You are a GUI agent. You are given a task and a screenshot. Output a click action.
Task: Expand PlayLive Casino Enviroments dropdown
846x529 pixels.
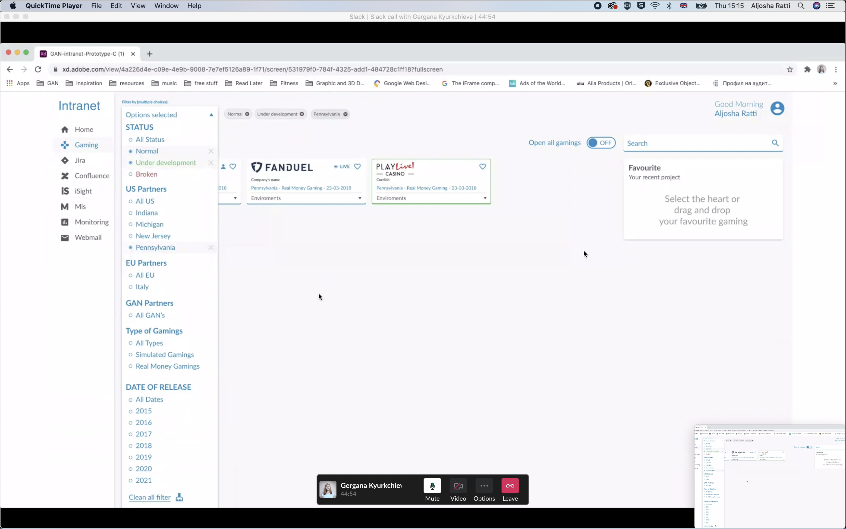485,198
